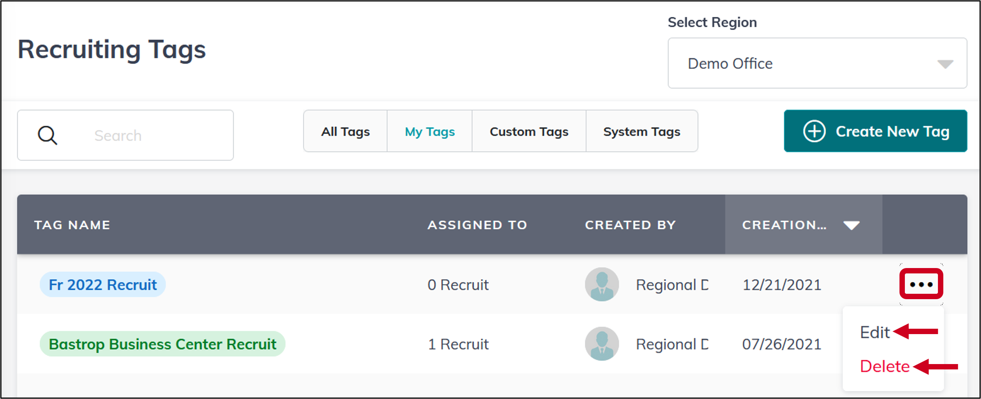Image resolution: width=981 pixels, height=399 pixels.
Task: Open the Select Region dropdown showing Demo Office
Action: (x=817, y=63)
